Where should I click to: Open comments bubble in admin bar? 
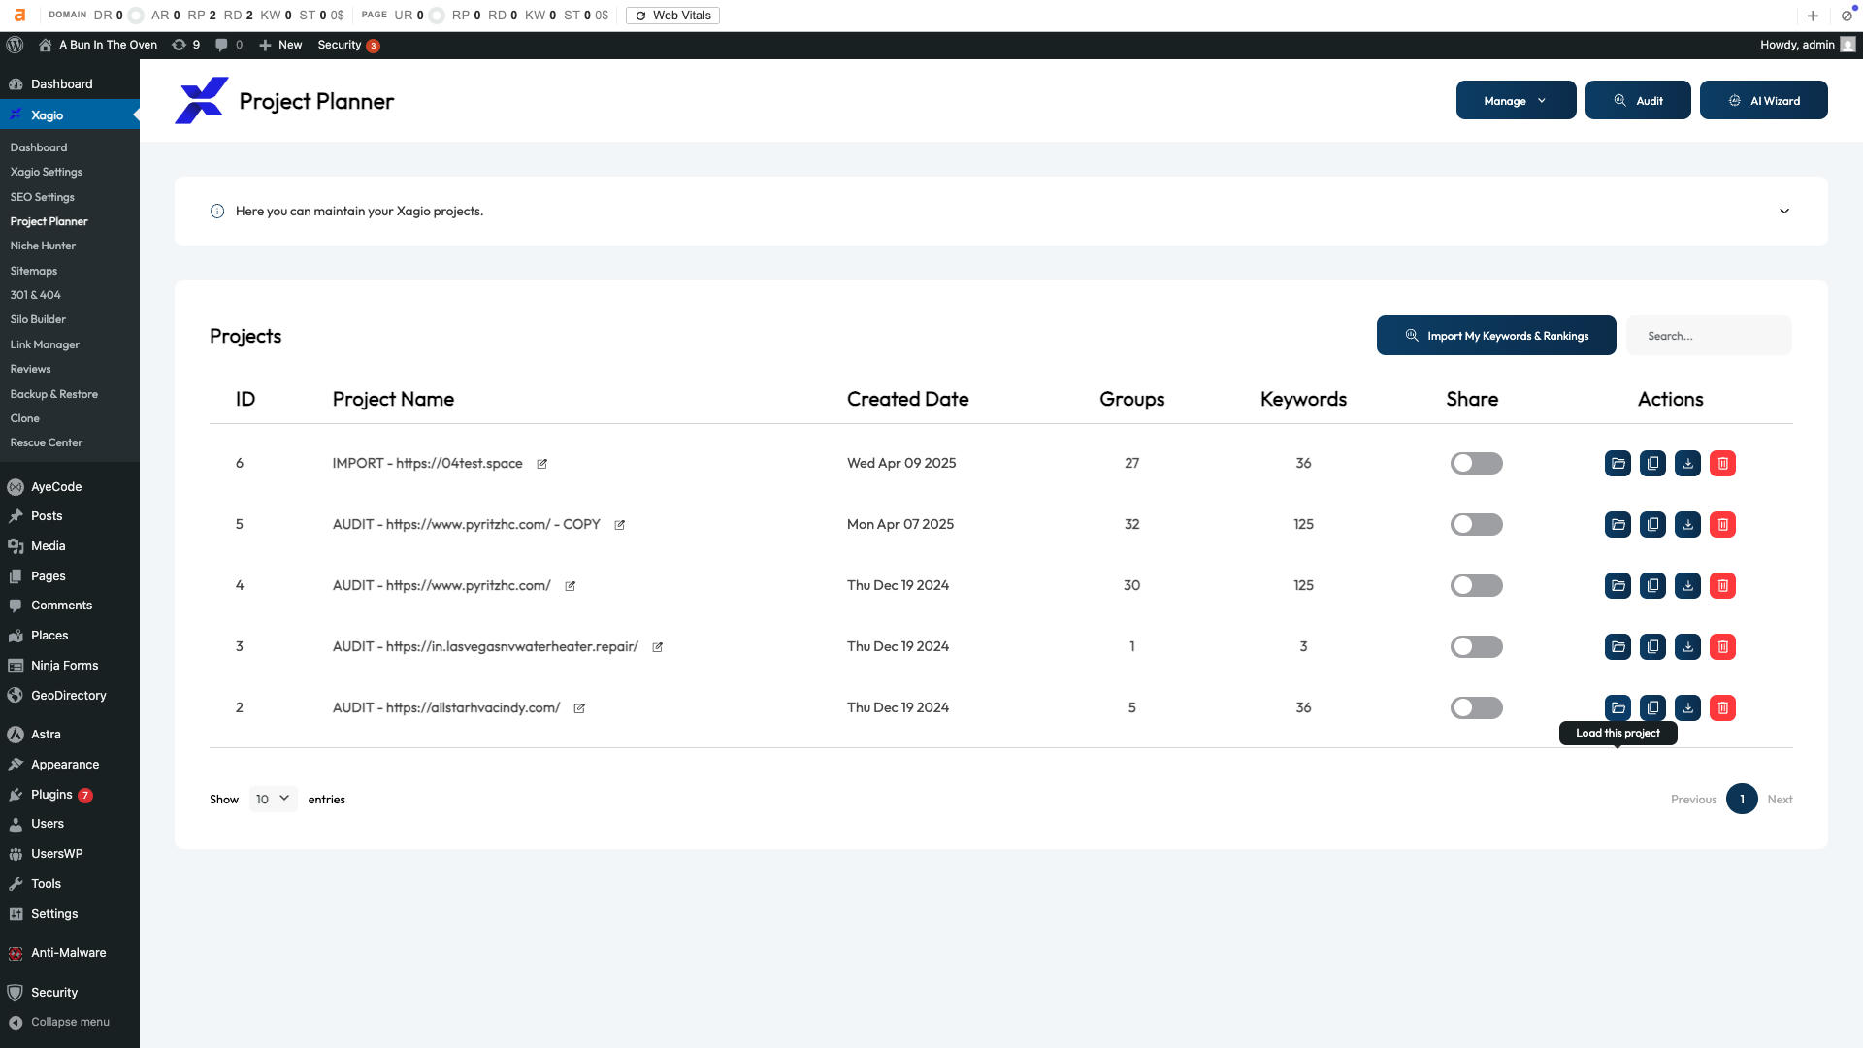[x=229, y=45]
